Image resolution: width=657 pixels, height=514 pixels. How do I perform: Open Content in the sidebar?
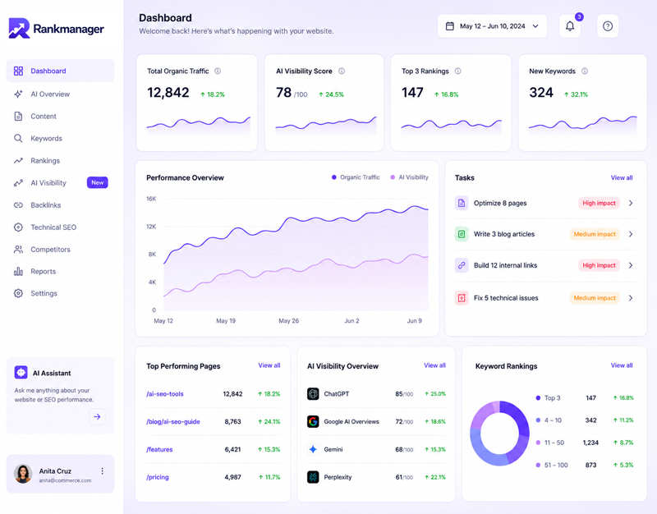[x=60, y=116]
